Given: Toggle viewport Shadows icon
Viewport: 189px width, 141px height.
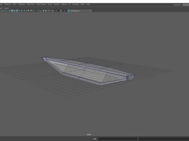Looking at the screenshot, I should [24, 11].
